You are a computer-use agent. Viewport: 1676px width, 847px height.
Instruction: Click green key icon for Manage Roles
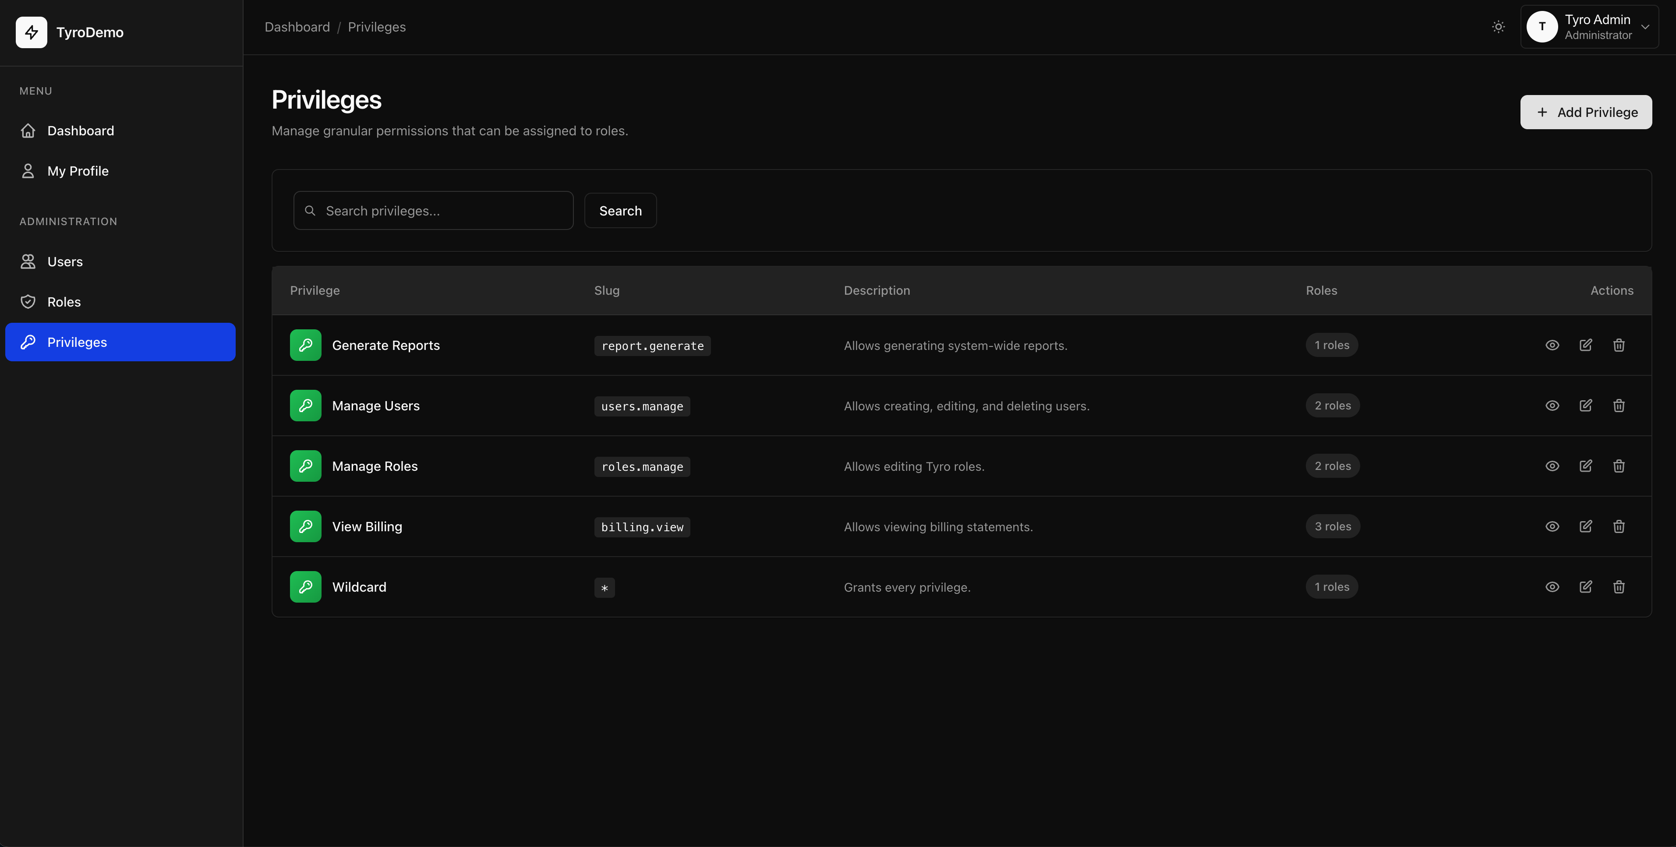[x=305, y=466]
